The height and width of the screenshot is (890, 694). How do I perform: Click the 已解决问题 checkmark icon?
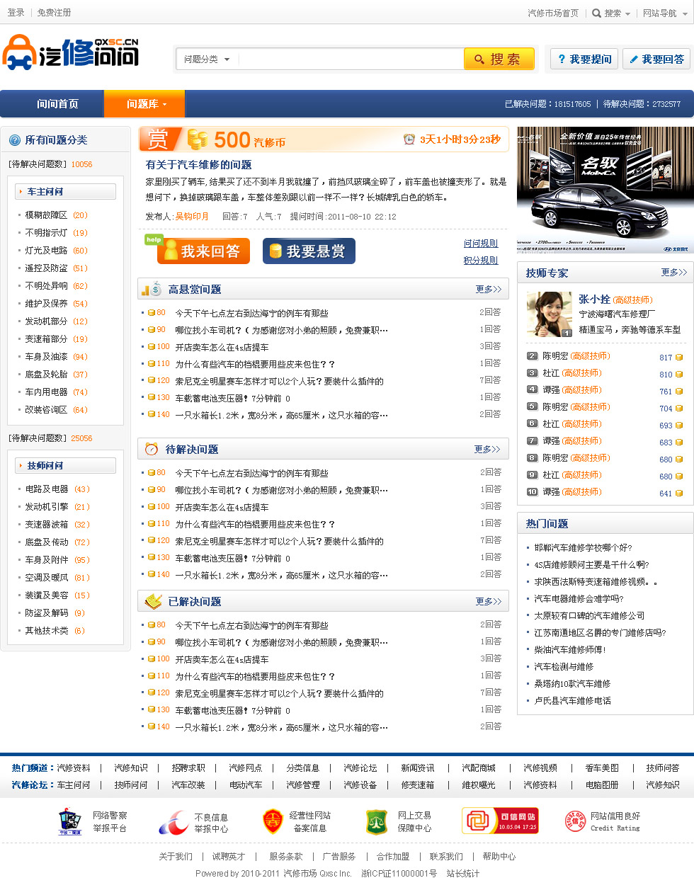153,601
